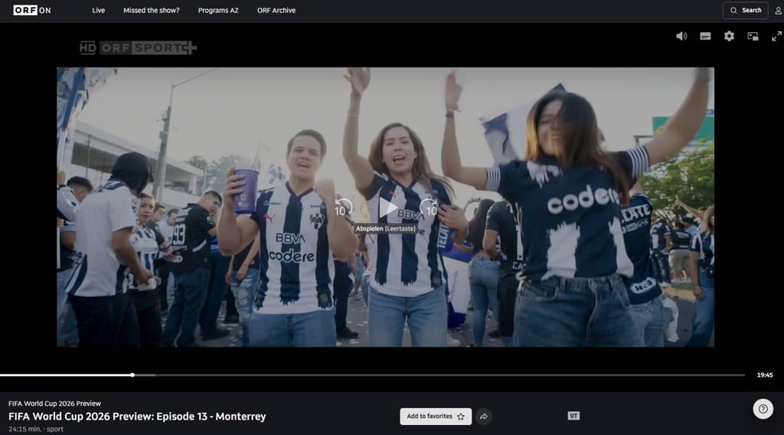Screen dimensions: 784x435
Task: Open the ORF Archive menu item
Action: [276, 10]
